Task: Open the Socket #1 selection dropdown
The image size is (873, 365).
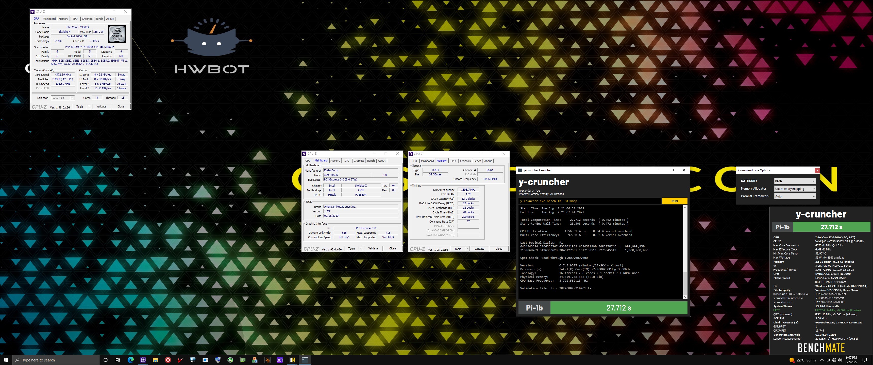Action: [x=62, y=98]
